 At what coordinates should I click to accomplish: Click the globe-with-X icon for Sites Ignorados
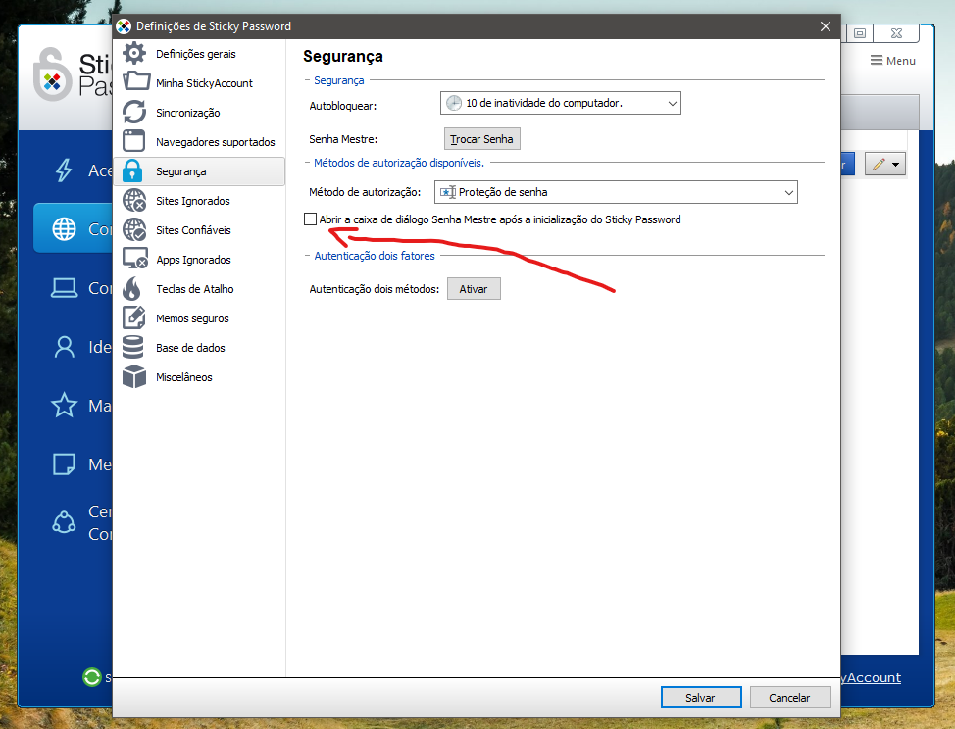[134, 200]
